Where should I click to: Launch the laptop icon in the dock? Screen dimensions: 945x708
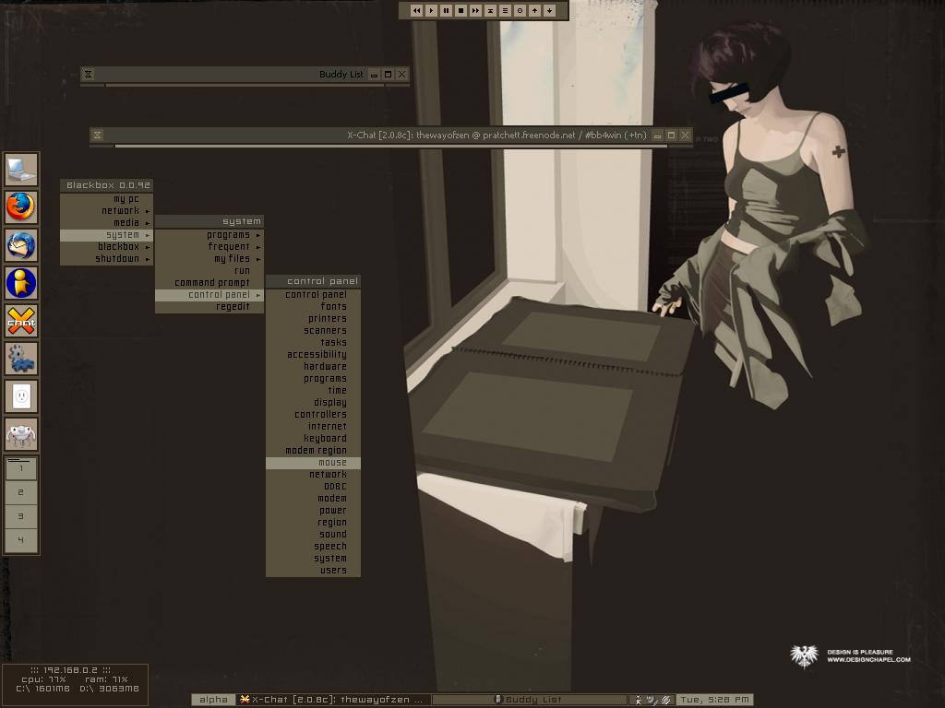(x=21, y=170)
